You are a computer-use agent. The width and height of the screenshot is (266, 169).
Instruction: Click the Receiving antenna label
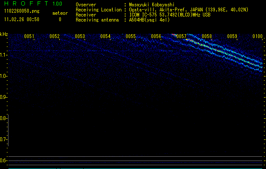(97, 20)
